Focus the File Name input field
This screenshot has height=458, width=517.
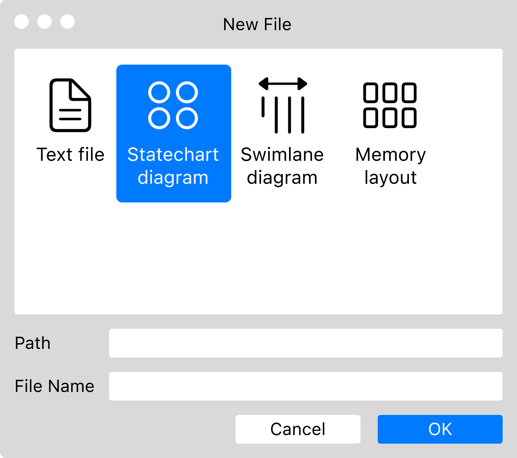[306, 386]
